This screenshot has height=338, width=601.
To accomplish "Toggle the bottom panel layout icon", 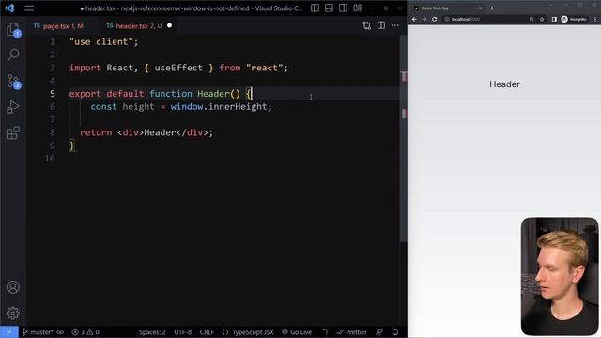I will point(329,8).
